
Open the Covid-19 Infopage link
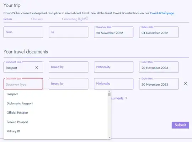[x=162, y=13]
